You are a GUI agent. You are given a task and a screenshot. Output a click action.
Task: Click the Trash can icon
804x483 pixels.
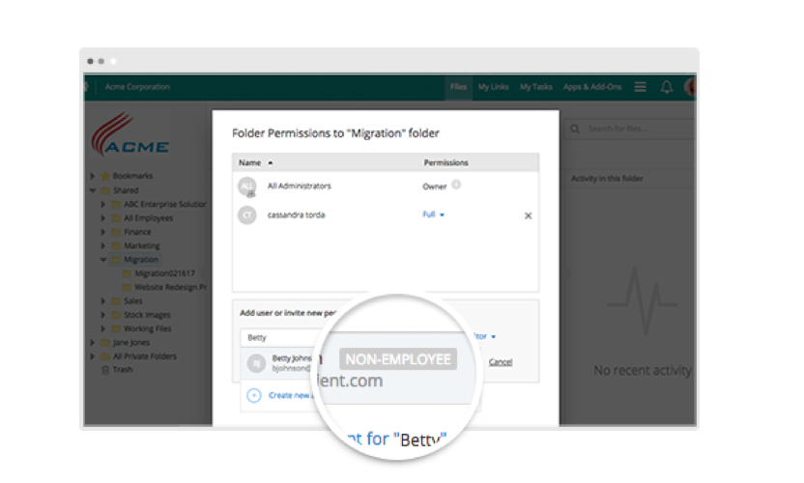[x=105, y=370]
